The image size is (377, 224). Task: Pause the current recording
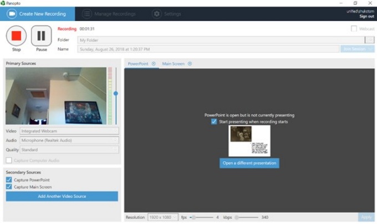pos(41,36)
